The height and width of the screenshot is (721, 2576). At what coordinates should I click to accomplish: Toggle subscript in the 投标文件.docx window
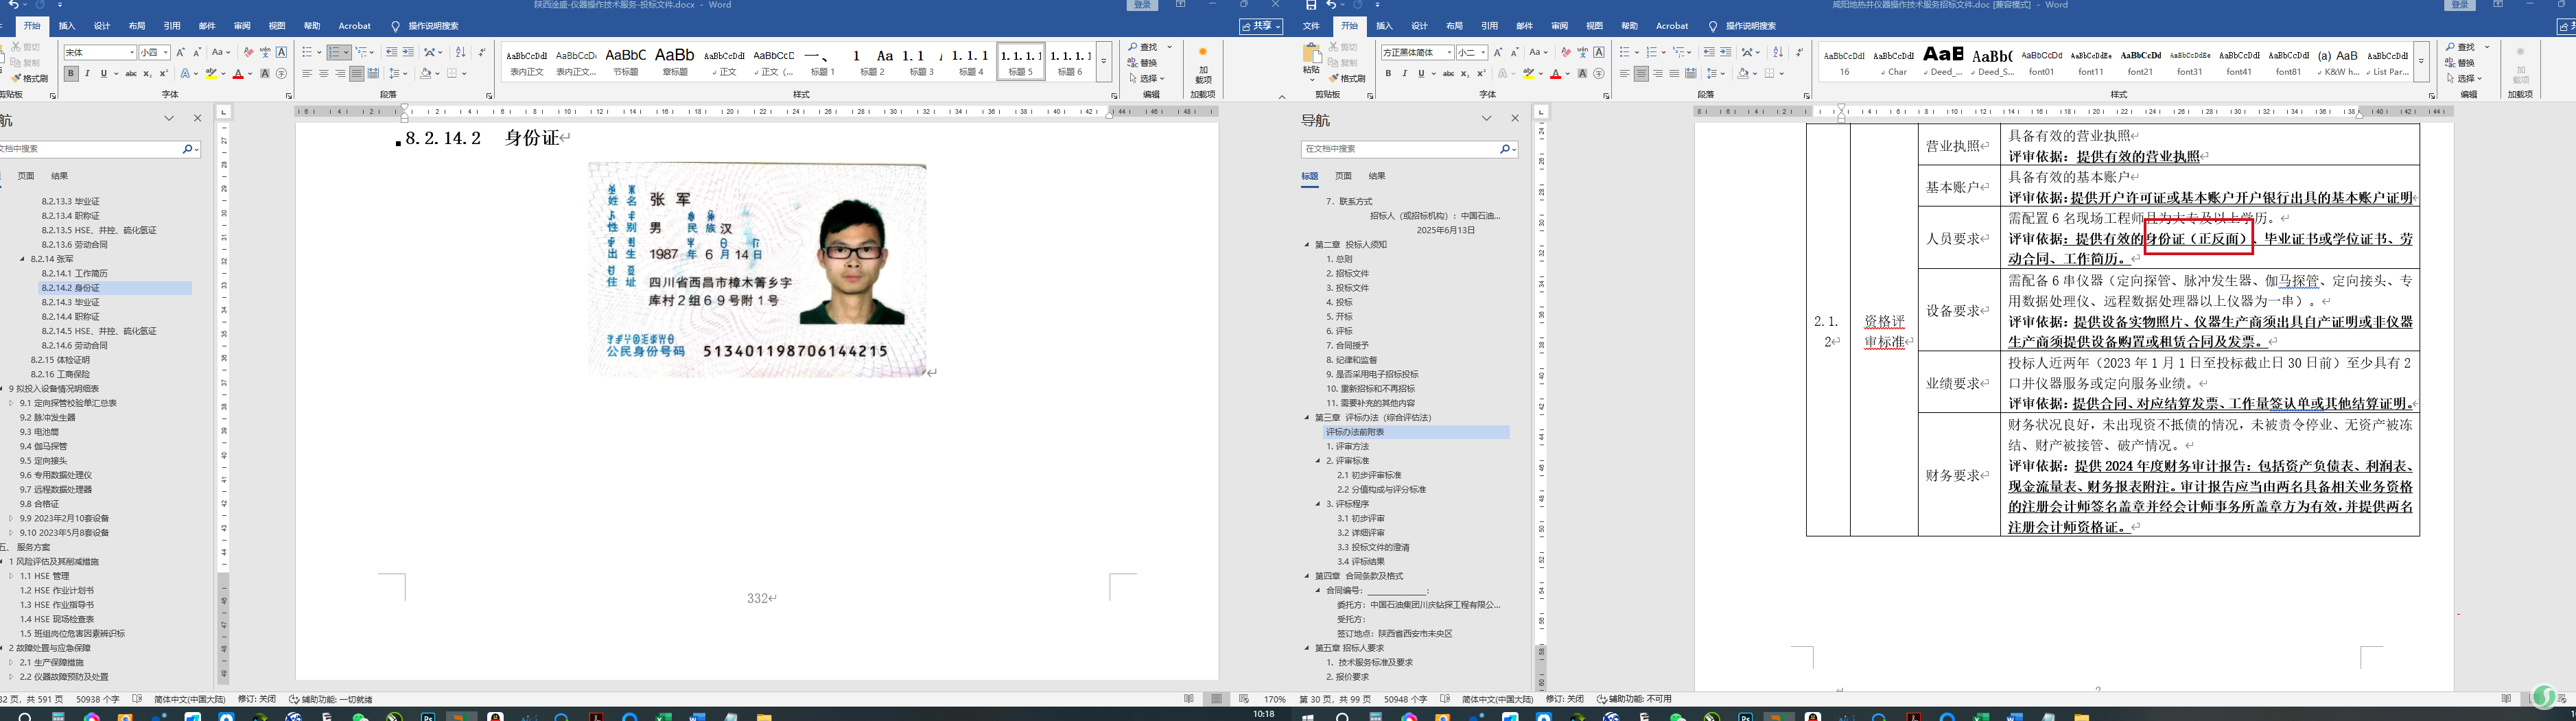[147, 73]
